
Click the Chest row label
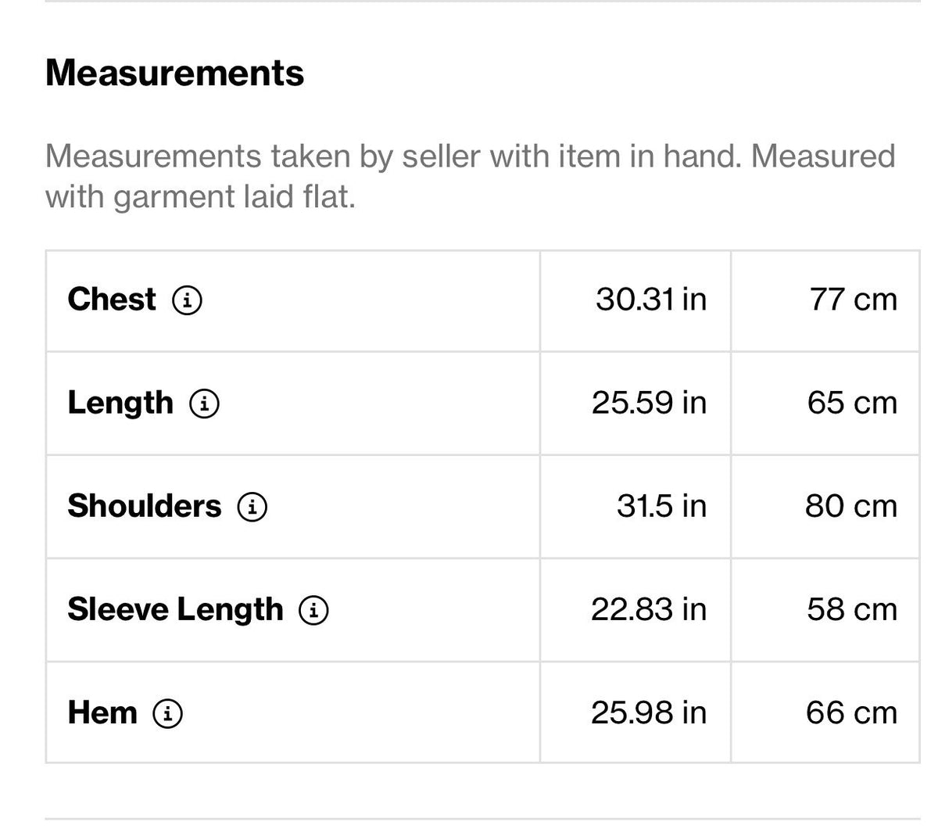click(112, 300)
